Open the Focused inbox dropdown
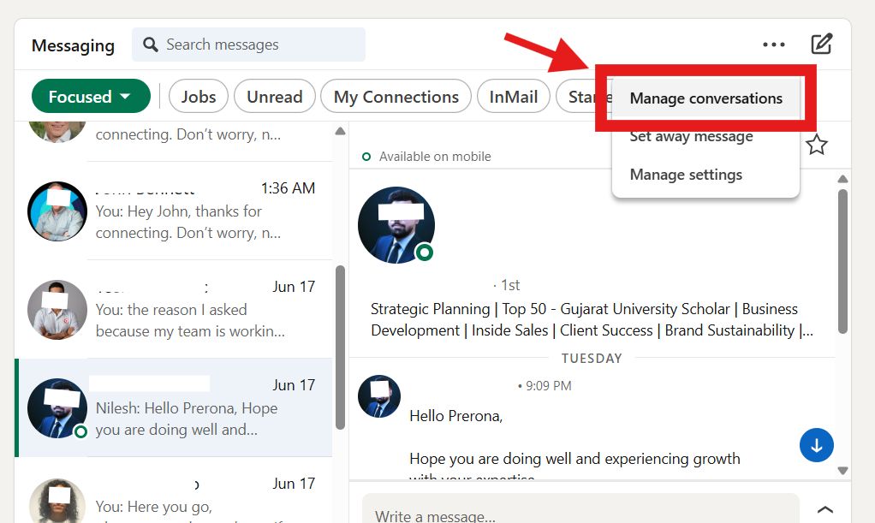 [90, 96]
